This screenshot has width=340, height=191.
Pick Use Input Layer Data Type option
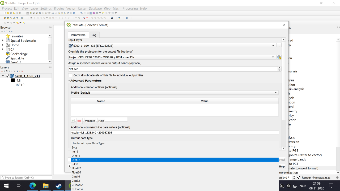[175, 143]
